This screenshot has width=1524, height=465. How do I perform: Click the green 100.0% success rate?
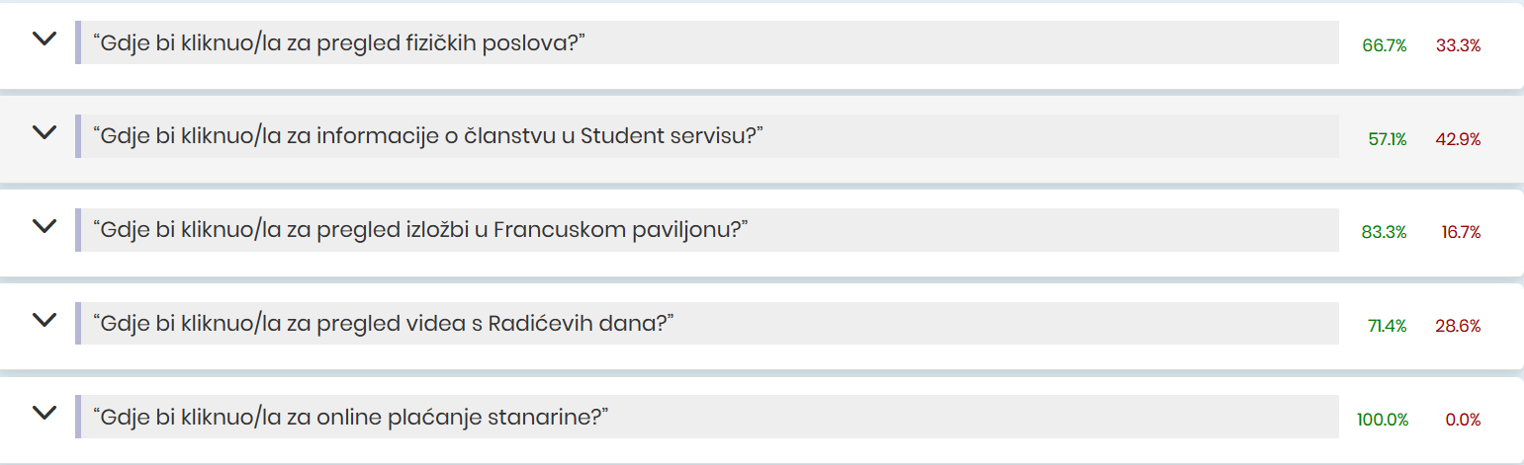(1382, 420)
